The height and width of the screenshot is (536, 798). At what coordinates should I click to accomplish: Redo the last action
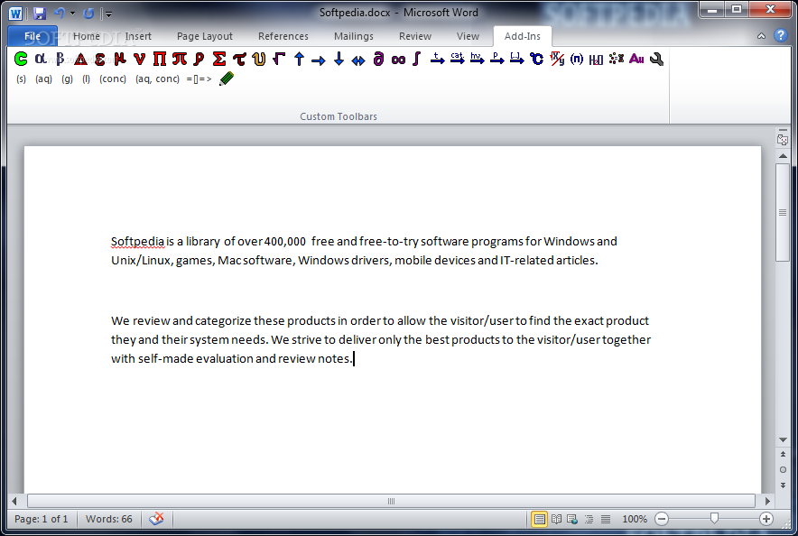click(x=88, y=14)
